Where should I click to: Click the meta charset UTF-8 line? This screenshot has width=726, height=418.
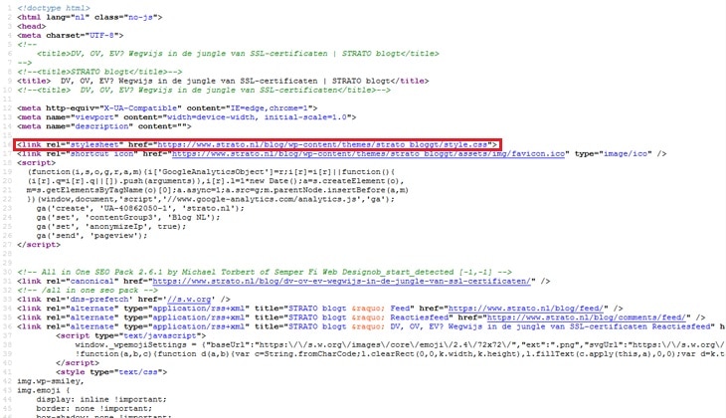[x=71, y=35]
